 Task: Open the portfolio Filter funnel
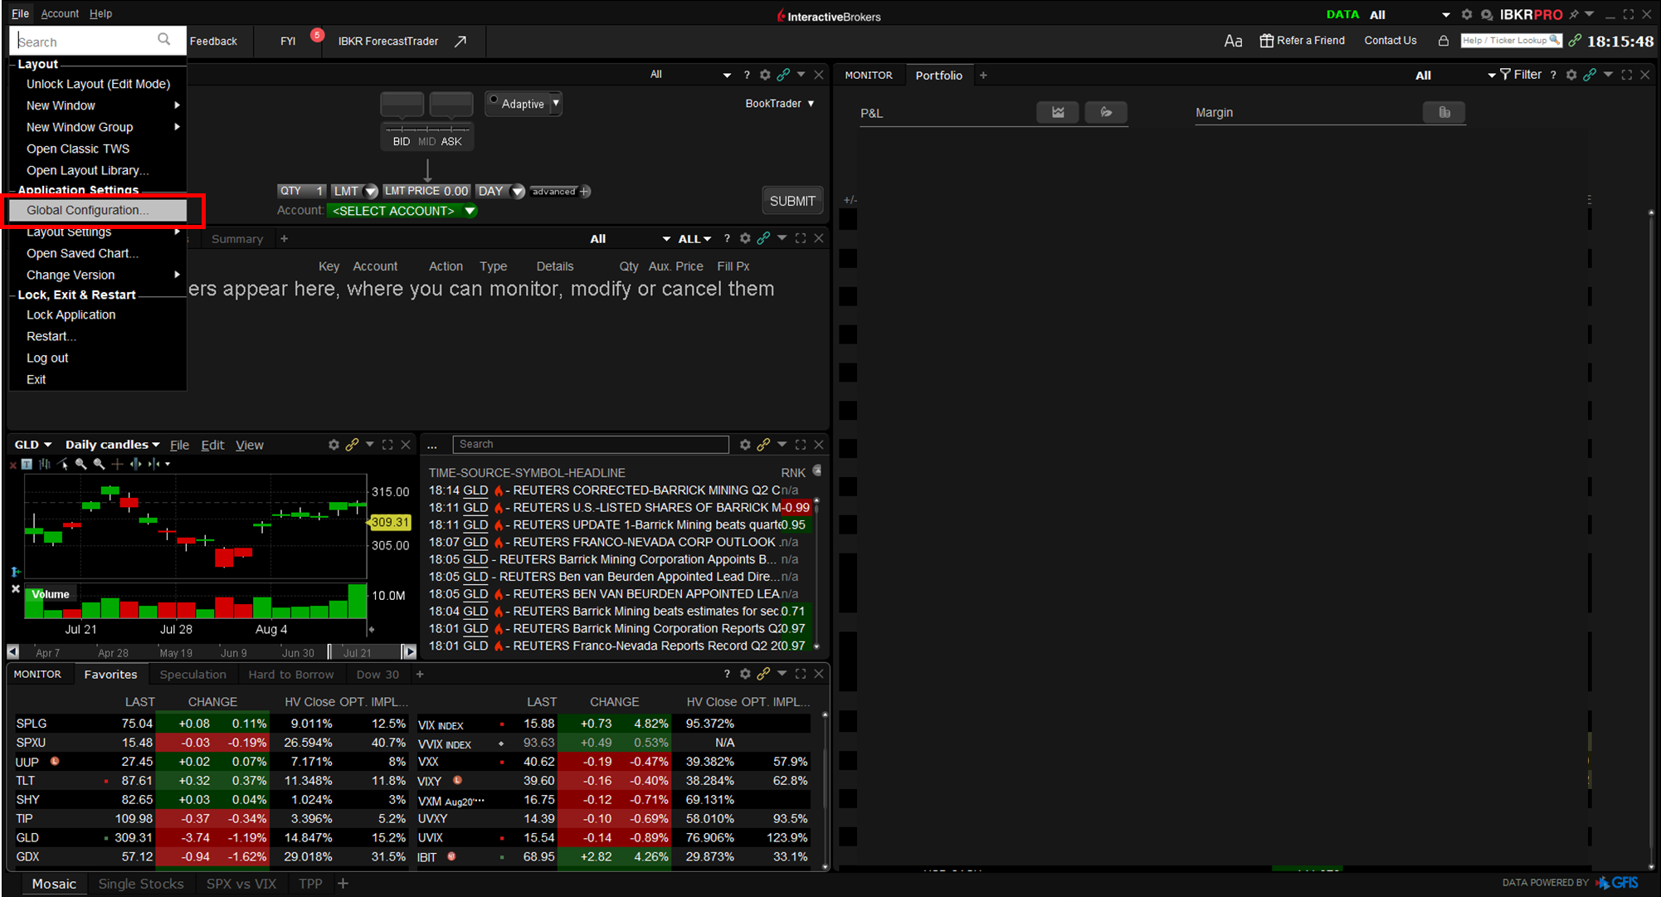coord(1505,75)
